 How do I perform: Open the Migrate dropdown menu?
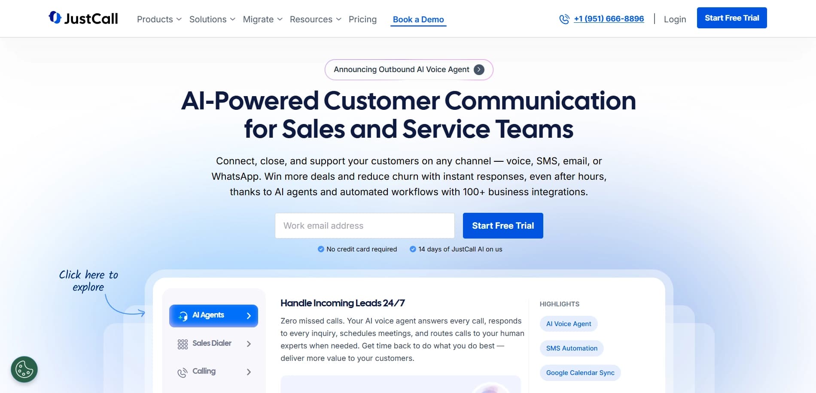click(x=262, y=19)
